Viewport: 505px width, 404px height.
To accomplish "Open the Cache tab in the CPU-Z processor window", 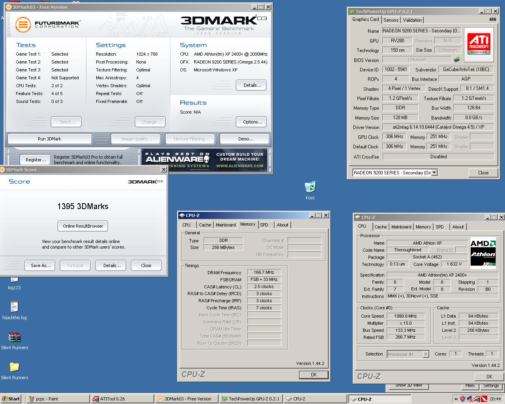I will tap(380, 227).
